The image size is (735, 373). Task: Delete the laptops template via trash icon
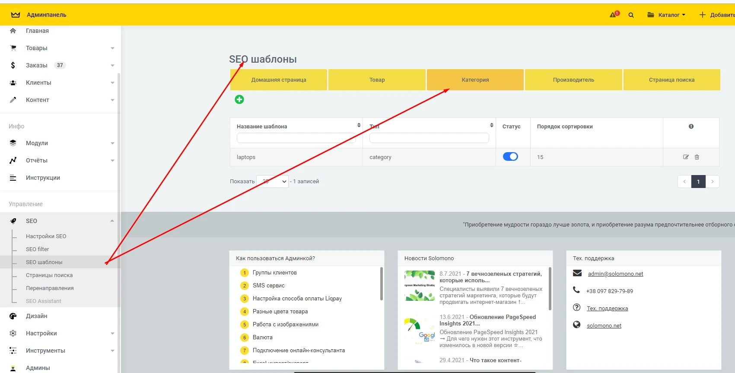(697, 157)
